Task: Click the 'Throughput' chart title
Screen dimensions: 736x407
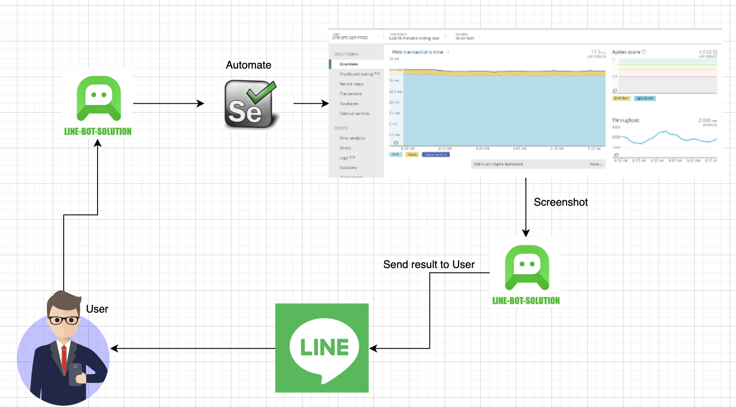Action: pyautogui.click(x=626, y=120)
